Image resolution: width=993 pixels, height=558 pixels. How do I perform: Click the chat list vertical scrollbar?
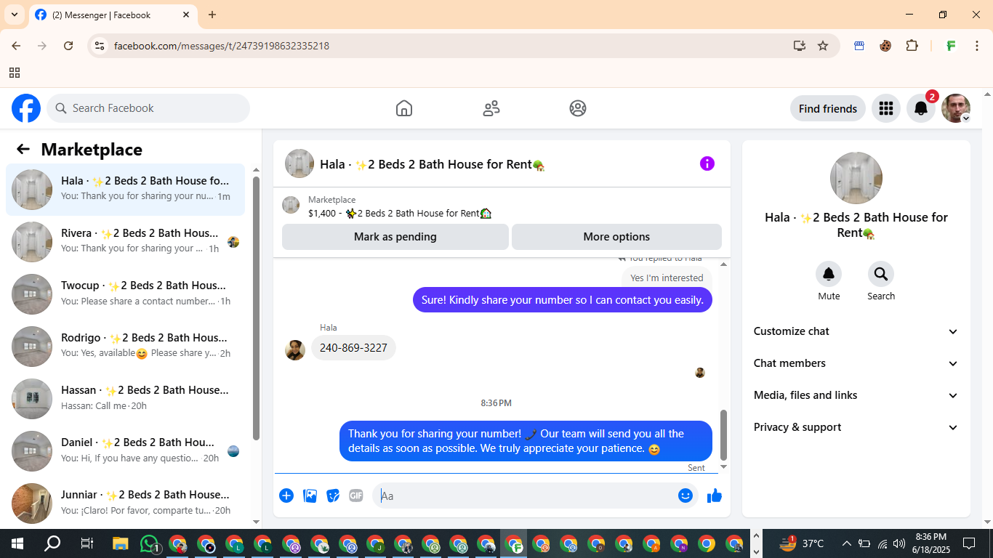tap(256, 307)
